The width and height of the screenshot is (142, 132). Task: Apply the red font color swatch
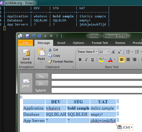coord(110,60)
